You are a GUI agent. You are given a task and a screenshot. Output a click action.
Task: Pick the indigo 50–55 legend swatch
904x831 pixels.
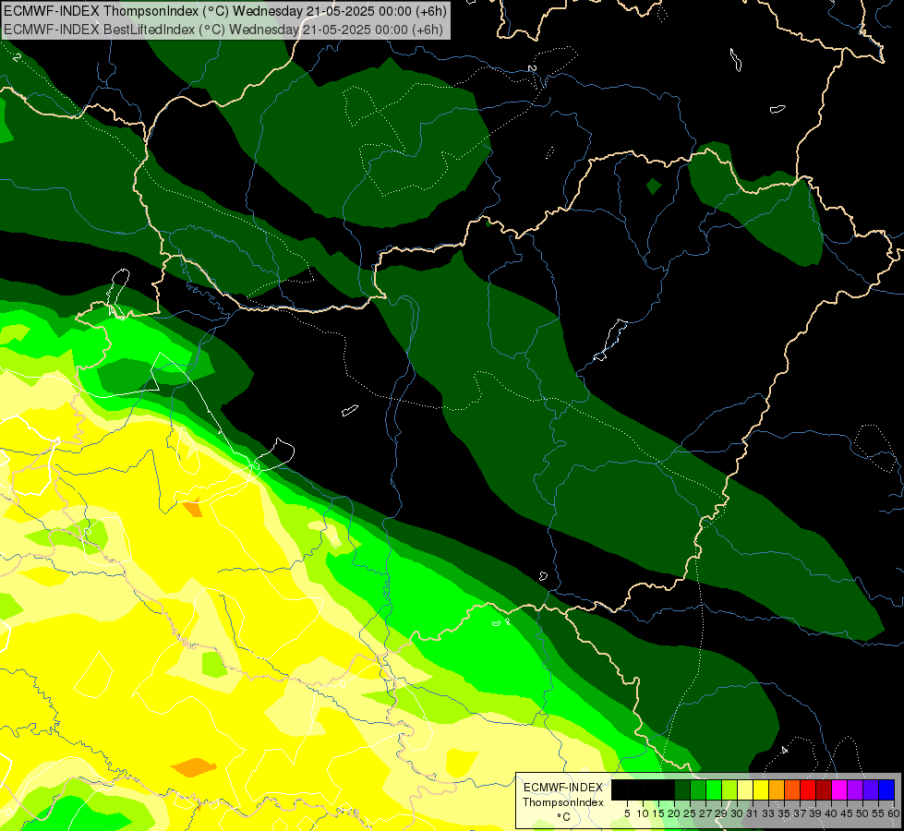(x=871, y=789)
